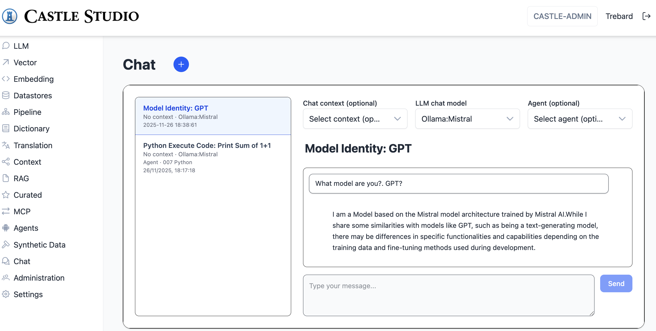Open the Synthetic Data menu item
The height and width of the screenshot is (331, 656).
pyautogui.click(x=39, y=245)
